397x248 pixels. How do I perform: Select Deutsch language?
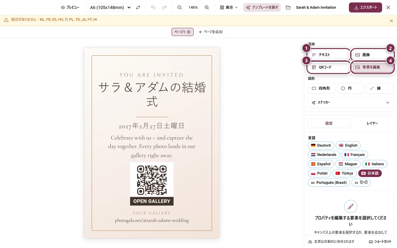coord(321,145)
